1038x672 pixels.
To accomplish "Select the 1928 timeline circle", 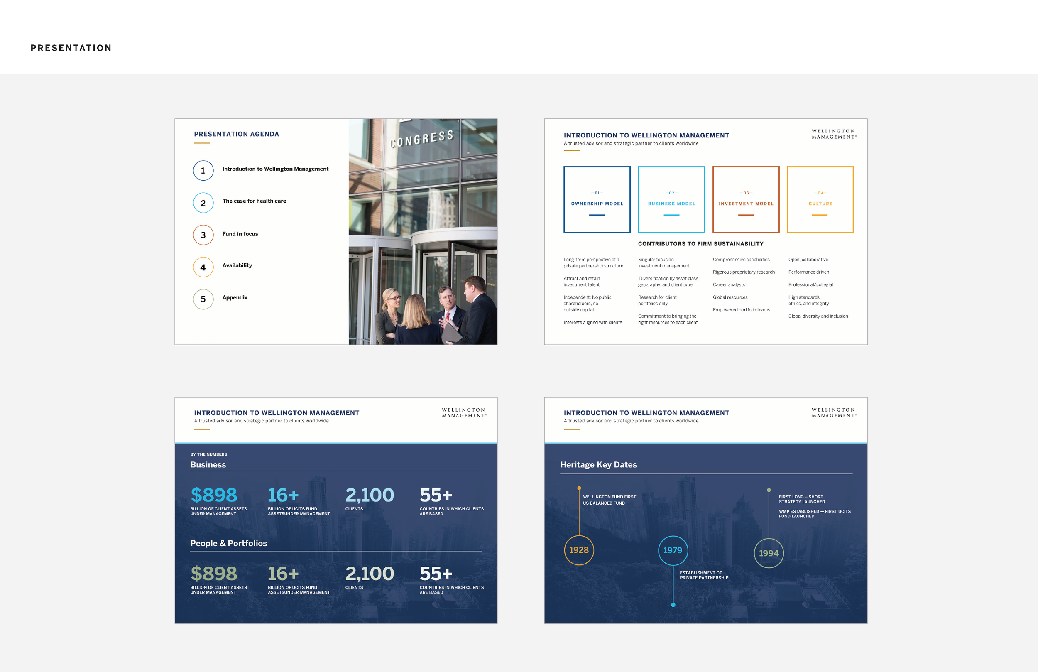I will [579, 550].
